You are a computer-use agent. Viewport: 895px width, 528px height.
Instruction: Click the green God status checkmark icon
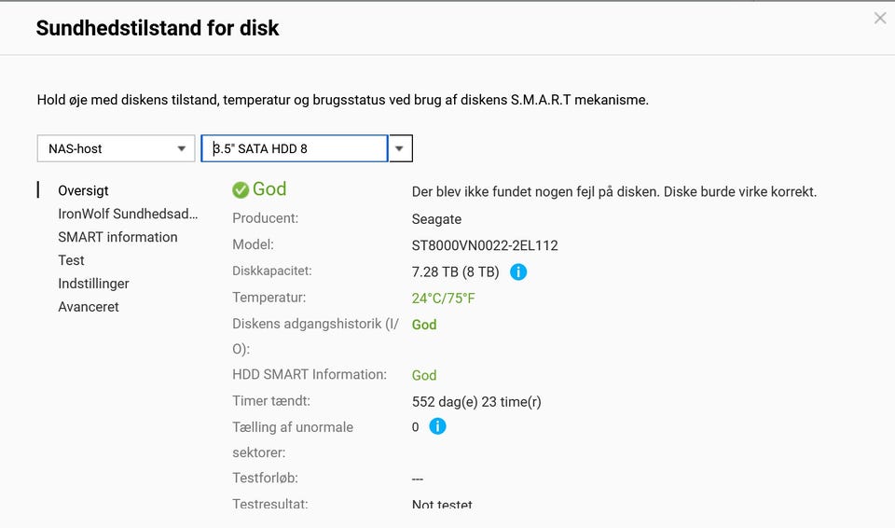tap(241, 189)
